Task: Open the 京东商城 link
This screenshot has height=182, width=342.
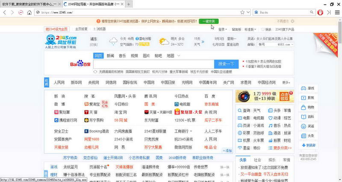Action: tap(211, 104)
